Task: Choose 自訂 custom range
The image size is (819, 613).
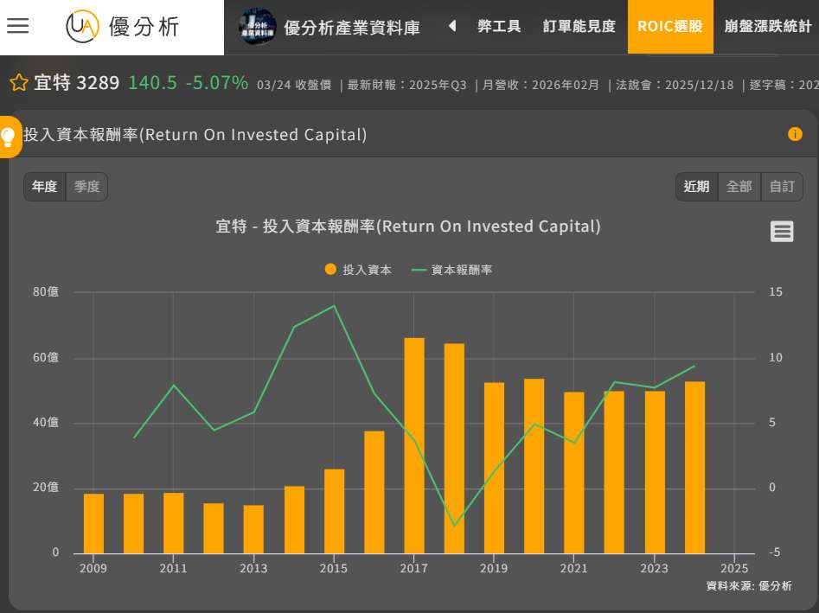Action: (782, 187)
